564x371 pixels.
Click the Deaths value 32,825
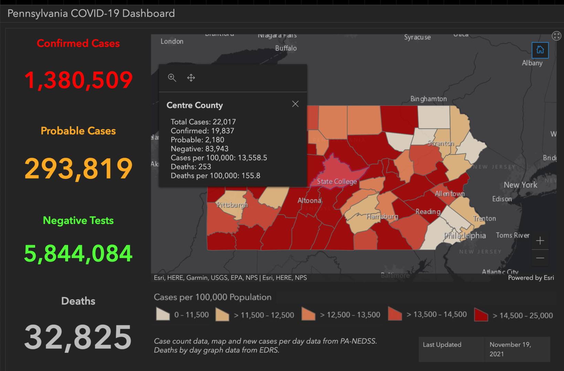click(78, 337)
